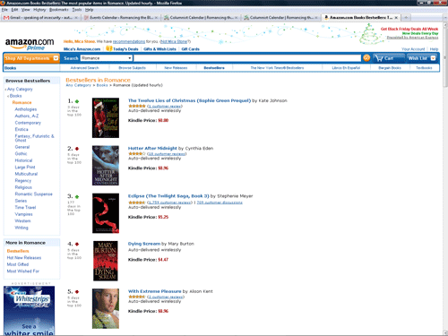Open Twelve Lies of Christmas cover
Viewport: 448px width, 336px height.
[106, 117]
